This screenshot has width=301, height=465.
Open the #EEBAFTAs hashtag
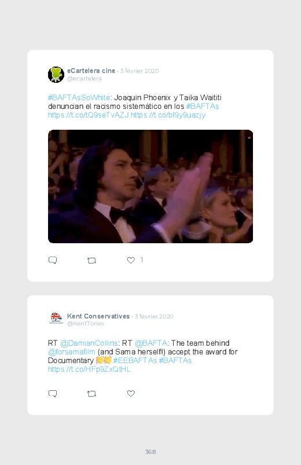pyautogui.click(x=135, y=360)
